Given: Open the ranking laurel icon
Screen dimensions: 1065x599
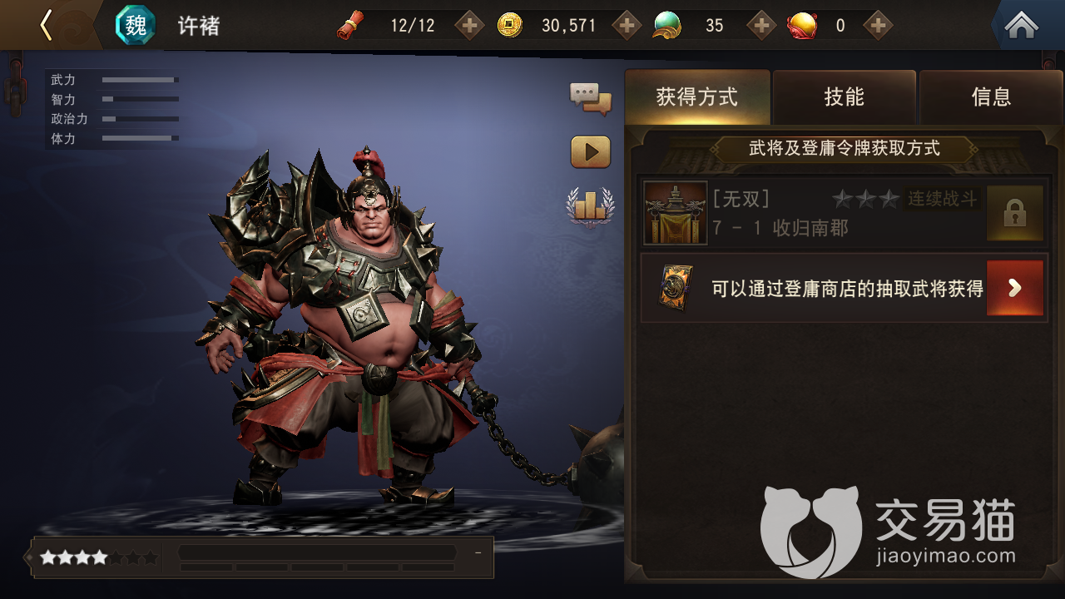Looking at the screenshot, I should 591,205.
